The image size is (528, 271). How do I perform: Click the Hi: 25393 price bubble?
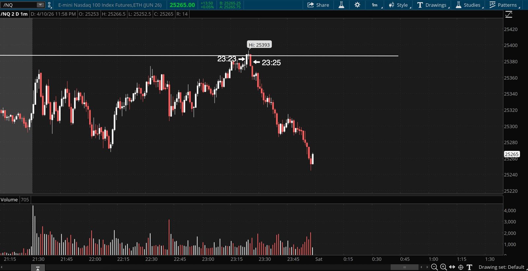[x=259, y=45]
